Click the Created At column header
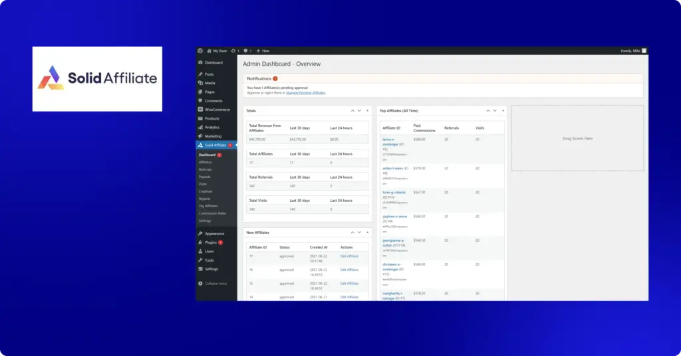 pyautogui.click(x=319, y=247)
